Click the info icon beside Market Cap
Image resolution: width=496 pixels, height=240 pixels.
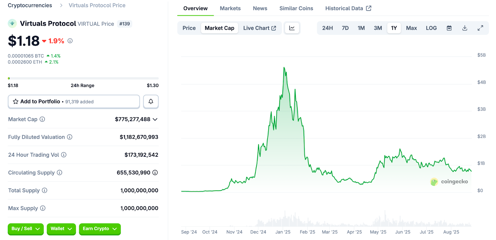click(42, 119)
